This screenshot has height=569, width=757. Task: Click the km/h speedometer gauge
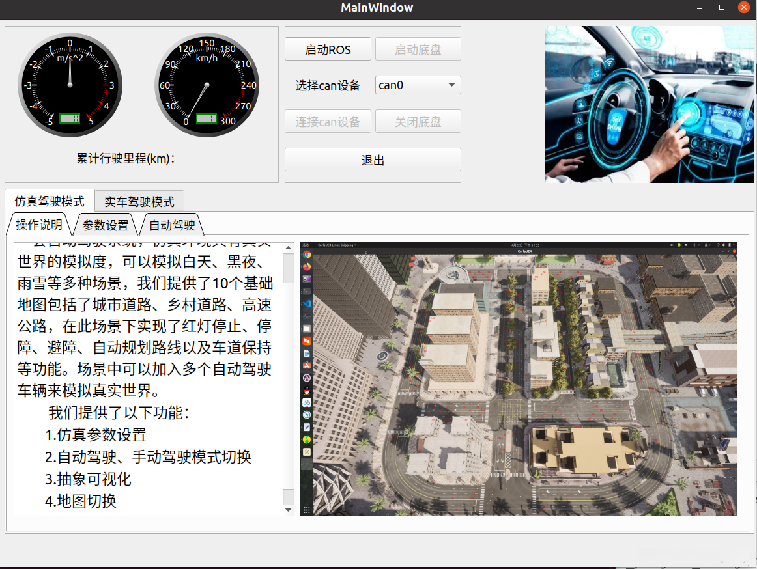coord(207,85)
